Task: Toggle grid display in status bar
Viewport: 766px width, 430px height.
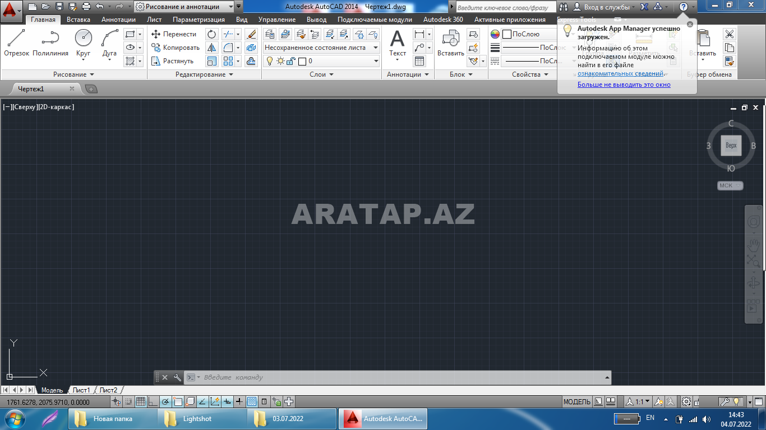Action: tap(140, 401)
